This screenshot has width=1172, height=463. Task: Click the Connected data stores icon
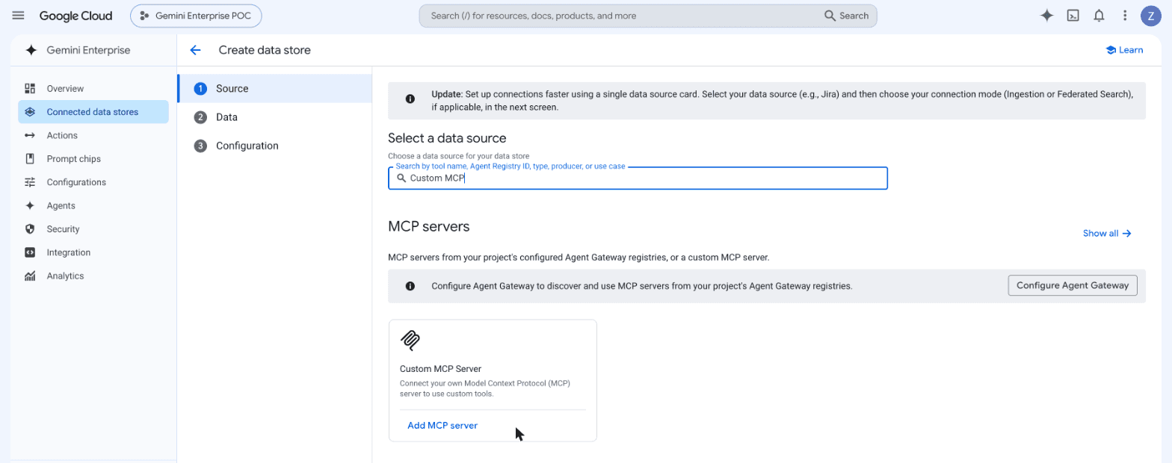tap(30, 112)
